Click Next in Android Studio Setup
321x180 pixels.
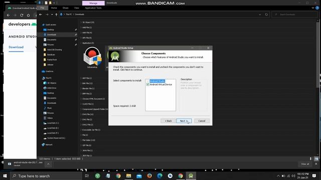(184, 121)
